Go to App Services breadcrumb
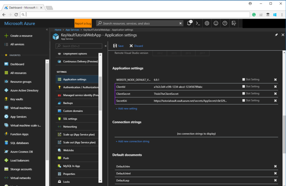 coord(72,30)
